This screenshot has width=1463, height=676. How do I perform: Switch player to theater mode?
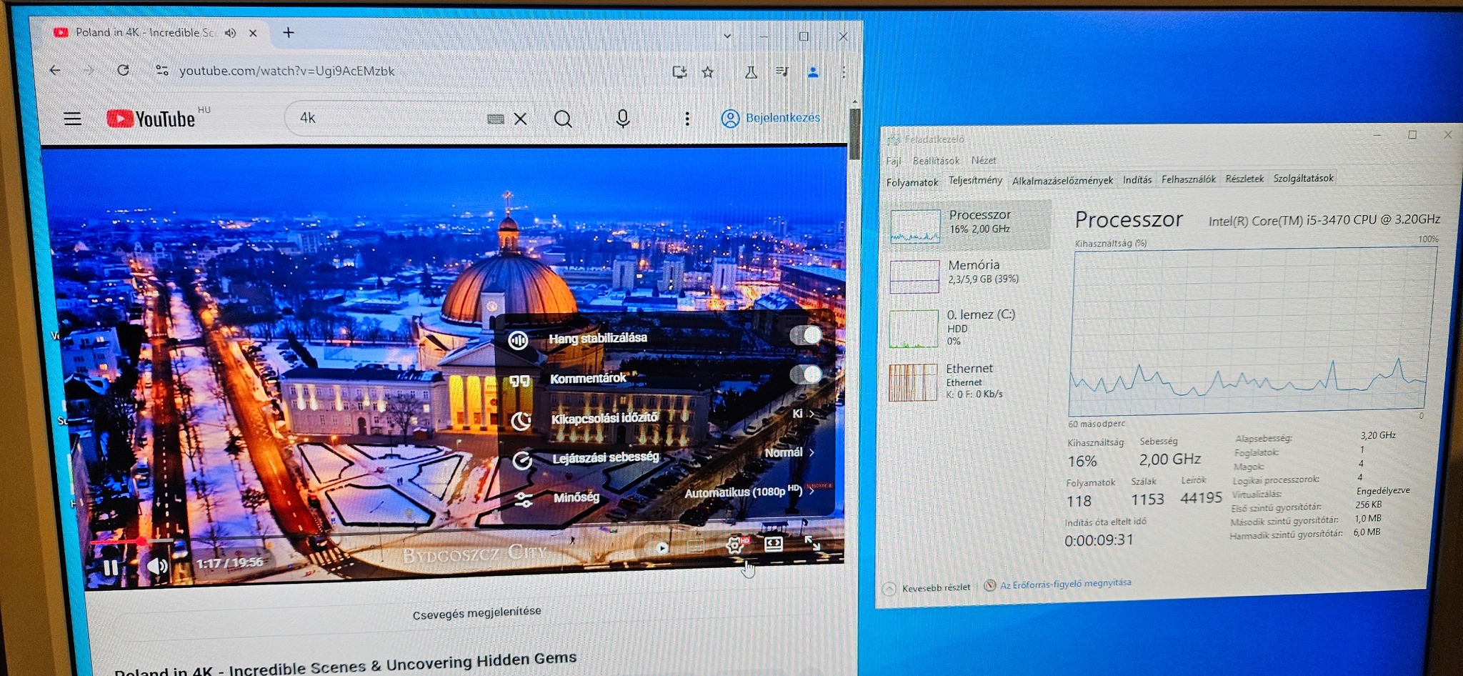tap(774, 544)
